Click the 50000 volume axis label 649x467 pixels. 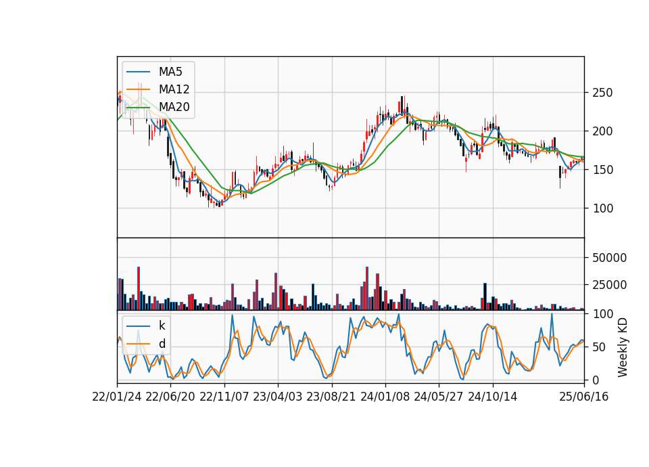click(609, 258)
